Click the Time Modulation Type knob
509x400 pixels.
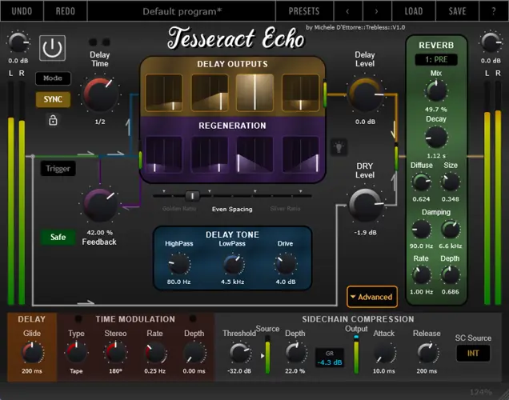click(x=76, y=353)
